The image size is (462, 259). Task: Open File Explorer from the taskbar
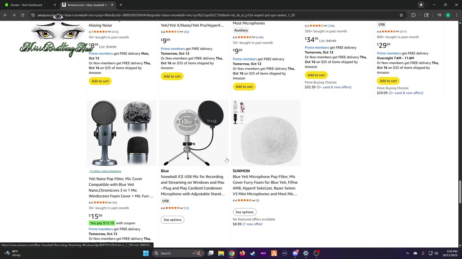pyautogui.click(x=221, y=253)
